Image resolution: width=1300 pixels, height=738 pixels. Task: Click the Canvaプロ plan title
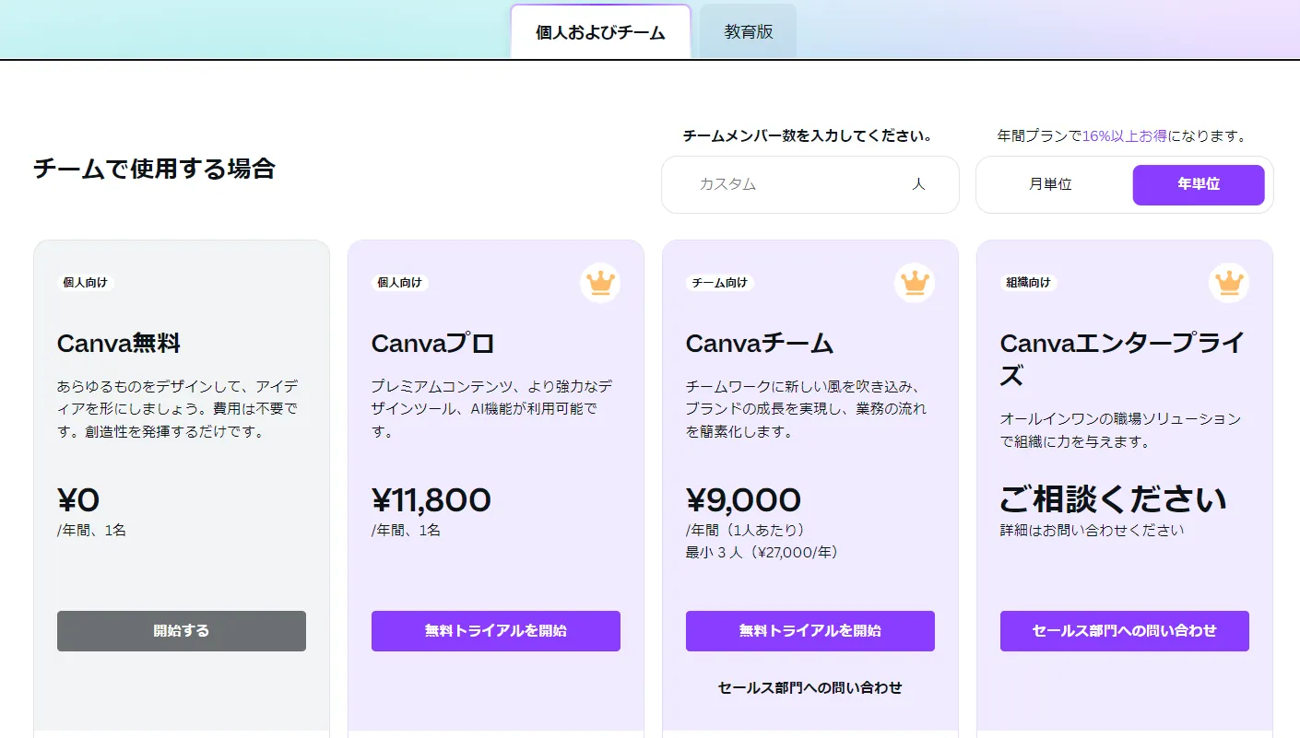[433, 344]
